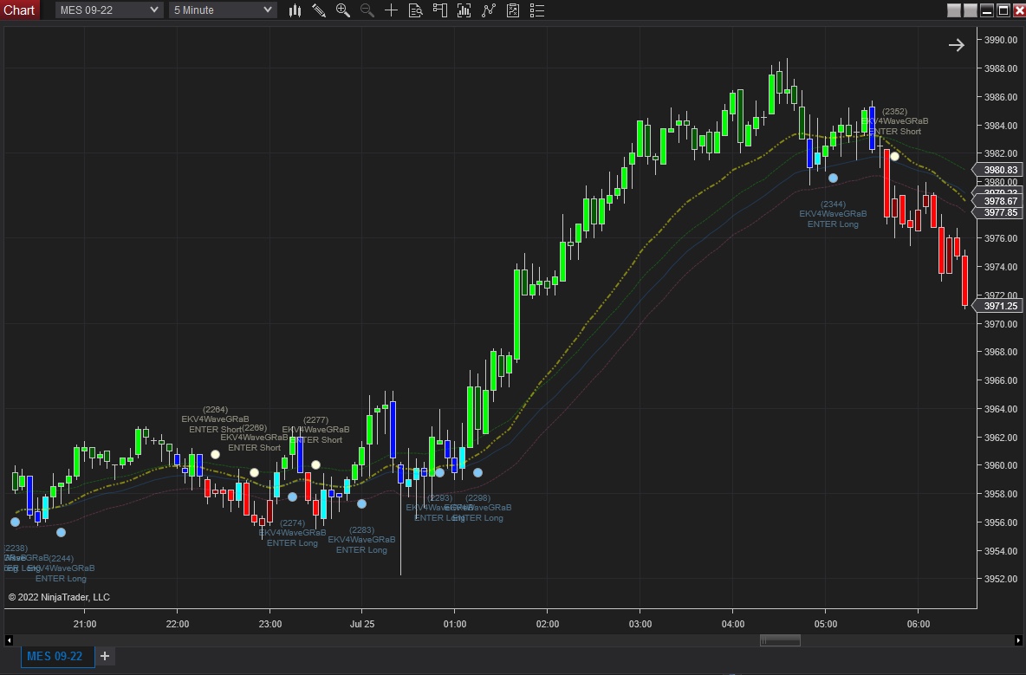The height and width of the screenshot is (675, 1026).
Task: Click the first gray window link button
Action: [x=954, y=10]
